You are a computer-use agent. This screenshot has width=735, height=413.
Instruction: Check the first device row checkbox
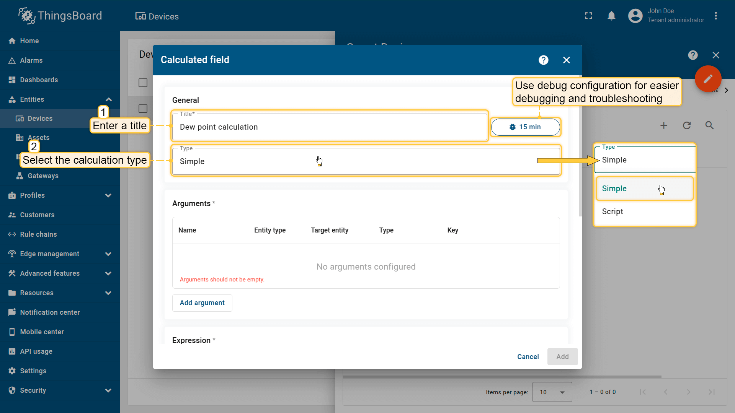click(143, 109)
